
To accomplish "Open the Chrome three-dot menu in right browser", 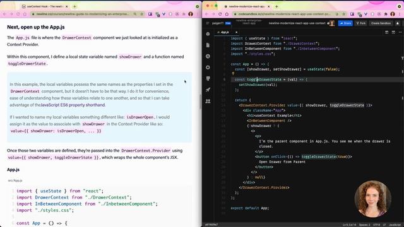I will 399,14.
